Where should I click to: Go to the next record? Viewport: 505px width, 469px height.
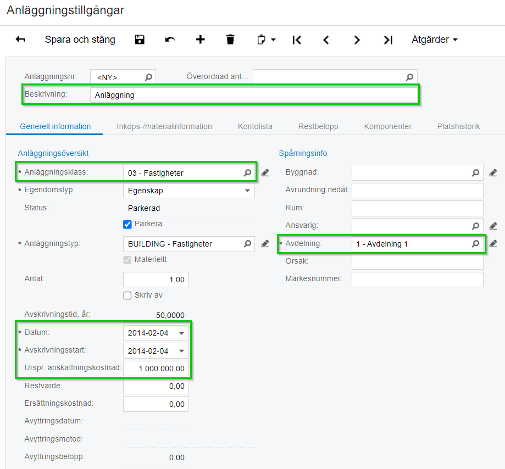[x=357, y=40]
